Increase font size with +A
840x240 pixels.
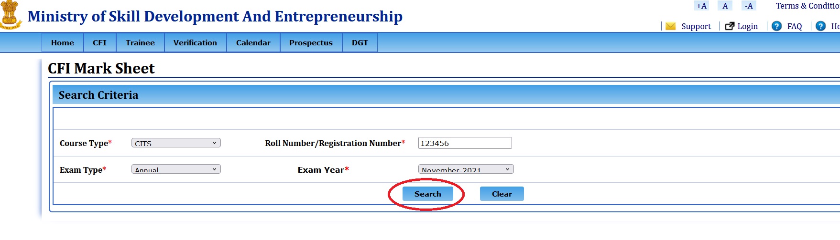click(x=701, y=6)
